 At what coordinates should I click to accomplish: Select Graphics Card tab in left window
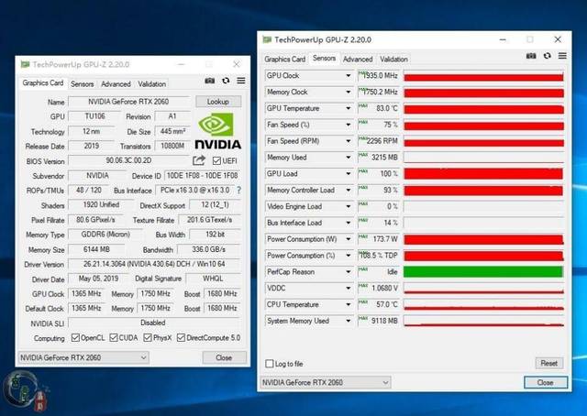[x=43, y=83]
